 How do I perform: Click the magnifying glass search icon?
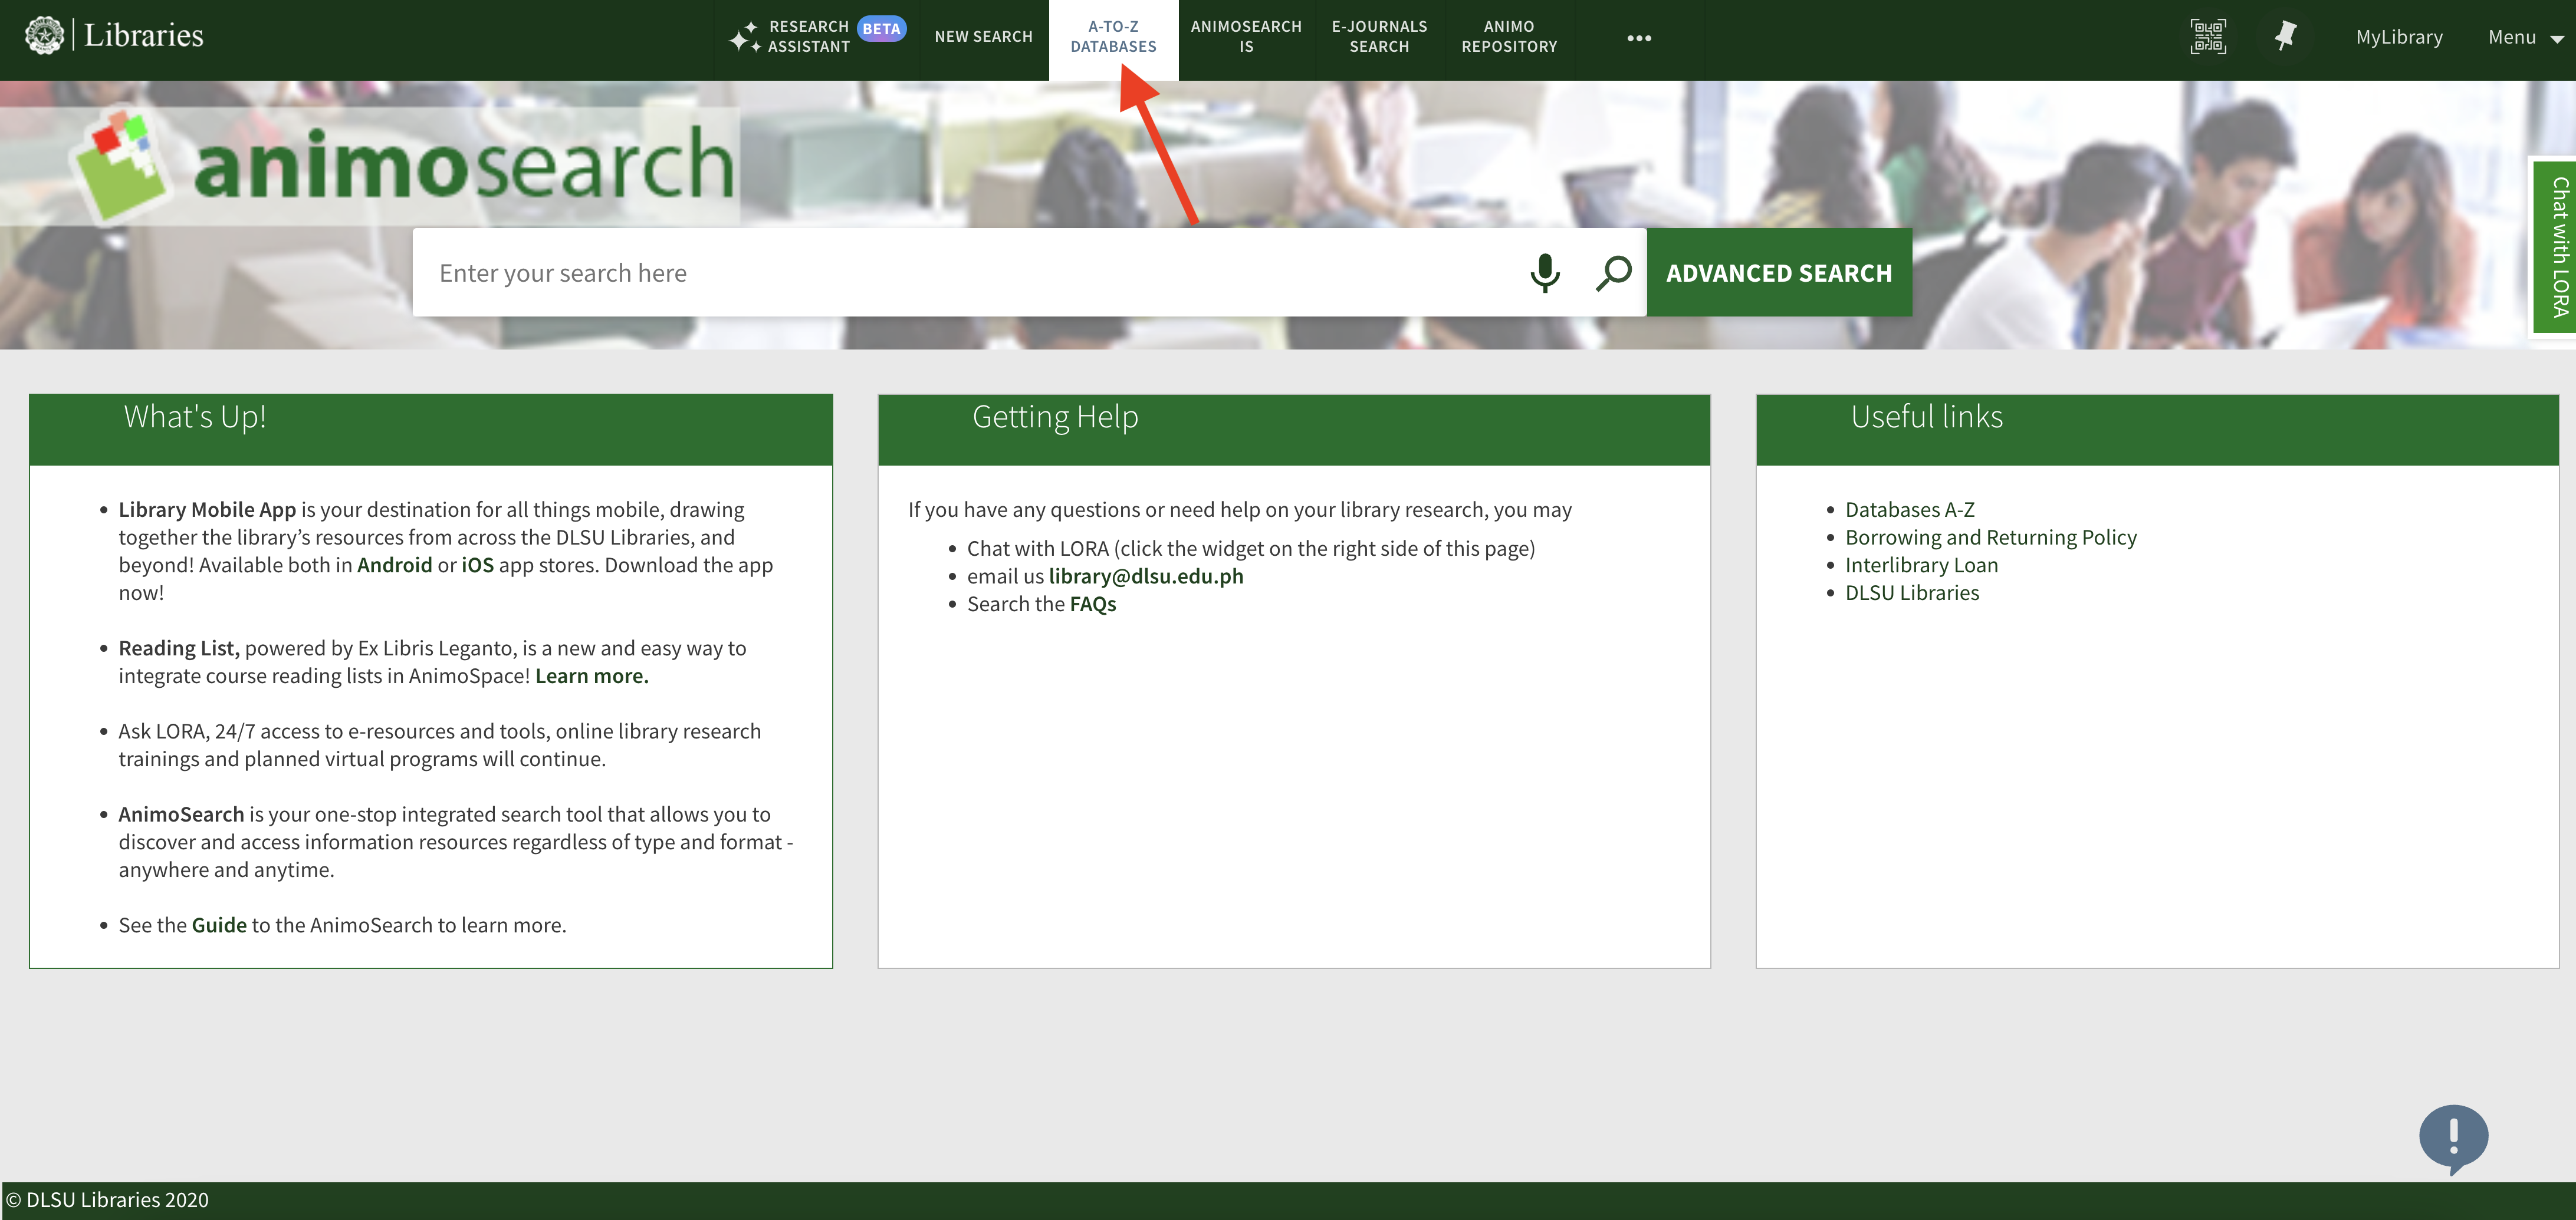coord(1613,272)
